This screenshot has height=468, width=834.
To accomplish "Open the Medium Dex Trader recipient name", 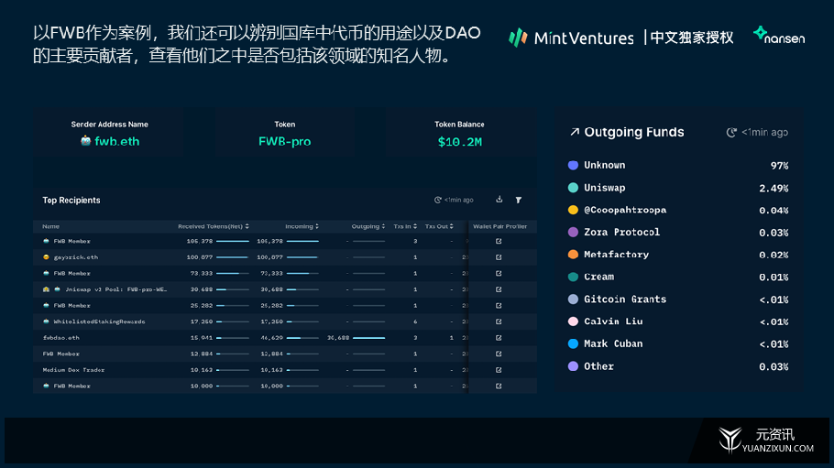I will [x=73, y=370].
